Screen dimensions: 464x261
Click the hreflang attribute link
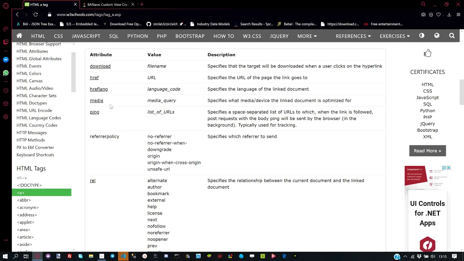[99, 89]
